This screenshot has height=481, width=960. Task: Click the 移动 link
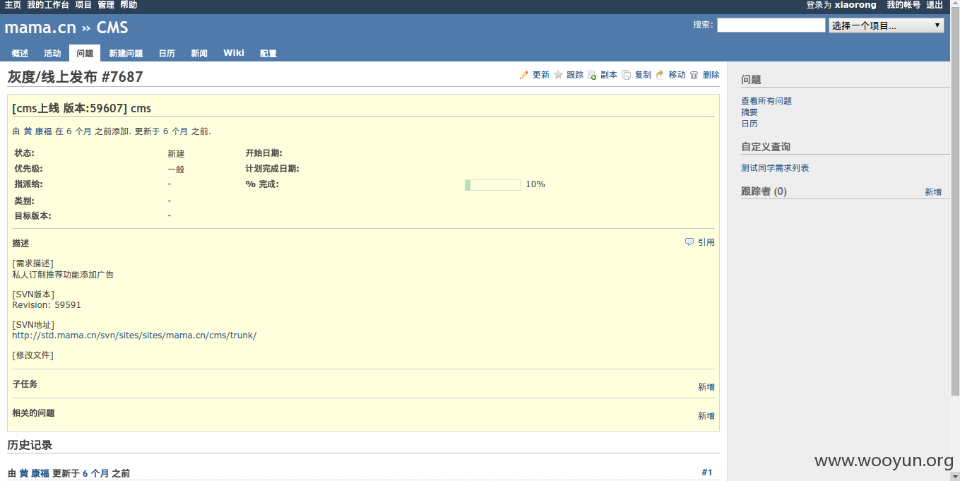point(677,75)
